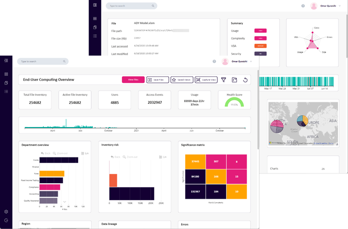Open the back window's user menu chevron
The width and height of the screenshot is (348, 229).
point(340,6)
